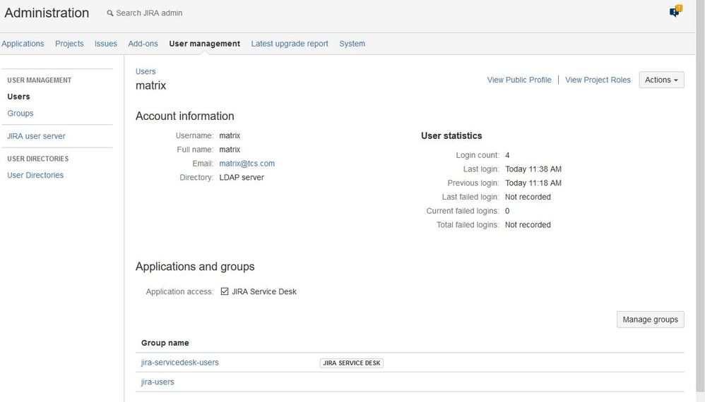Screen dimensions: 705x402
Task: Click the Manage groups button
Action: tap(650, 319)
